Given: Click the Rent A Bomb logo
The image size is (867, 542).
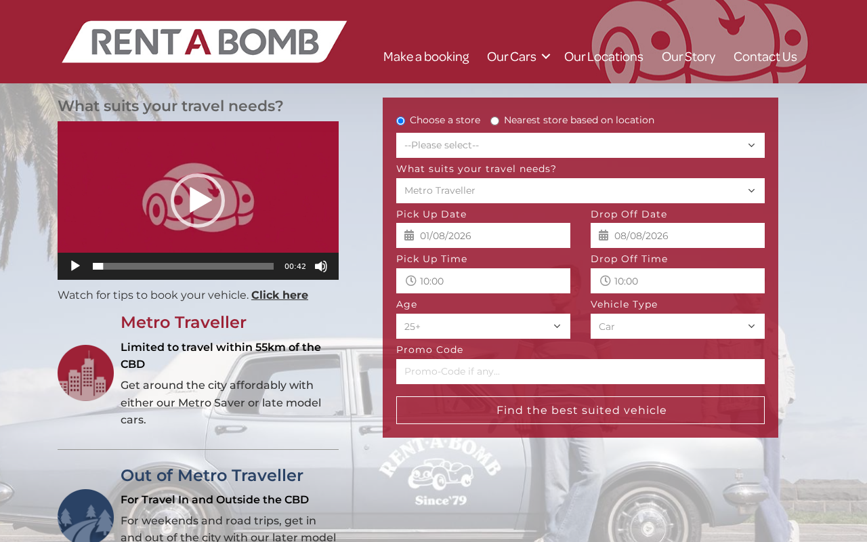Looking at the screenshot, I should [204, 42].
